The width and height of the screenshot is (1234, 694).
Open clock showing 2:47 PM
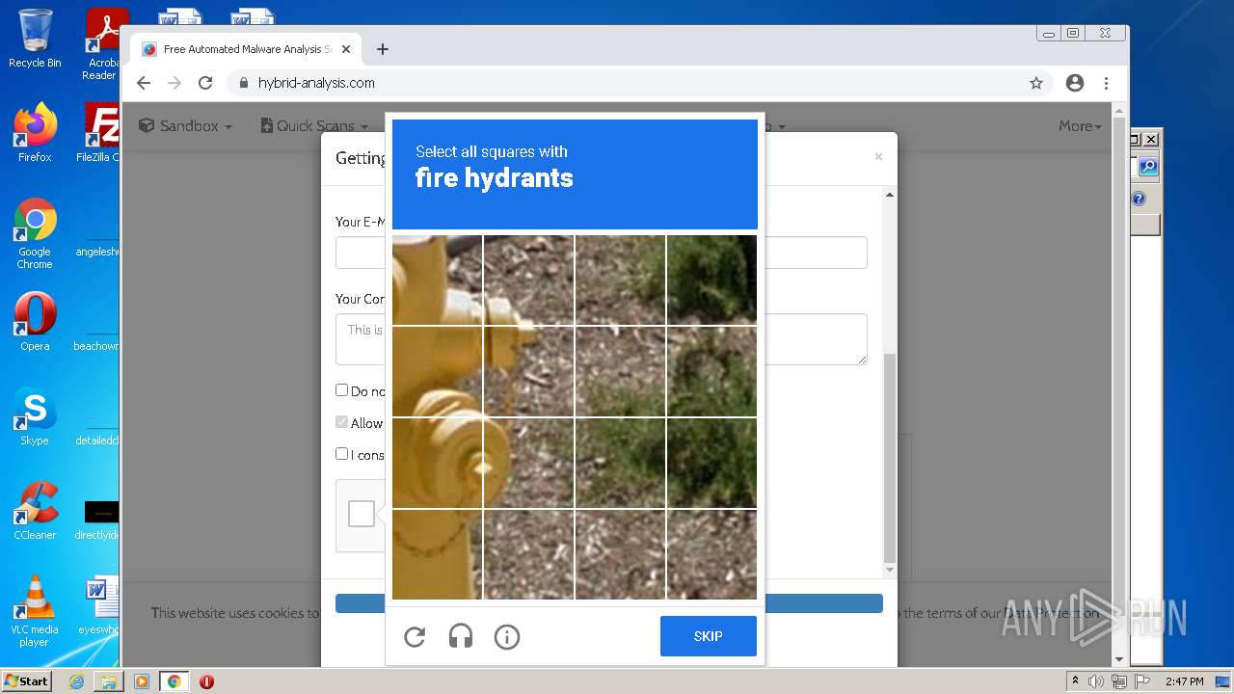1184,681
